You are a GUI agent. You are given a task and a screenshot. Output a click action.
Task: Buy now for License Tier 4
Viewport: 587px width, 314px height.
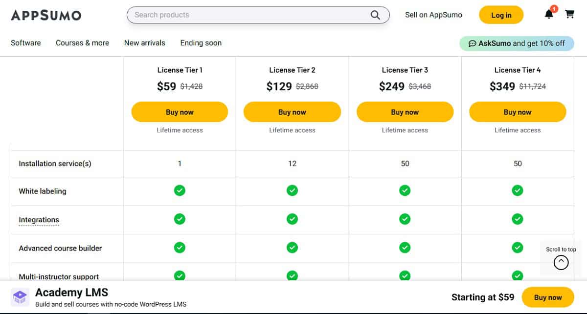tap(518, 112)
